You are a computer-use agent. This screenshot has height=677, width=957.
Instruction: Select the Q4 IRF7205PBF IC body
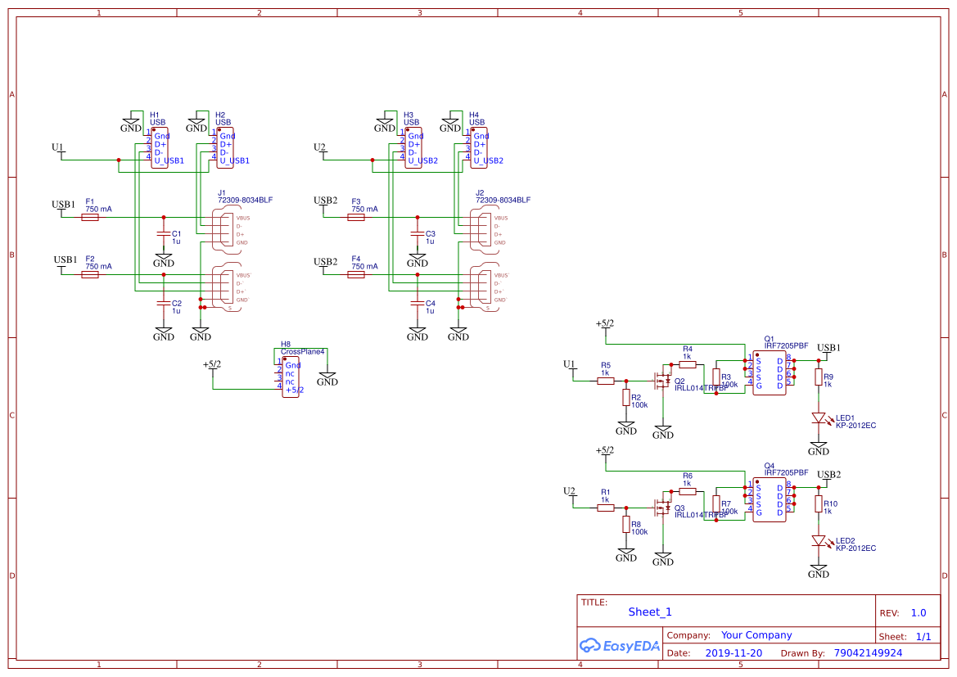click(769, 500)
